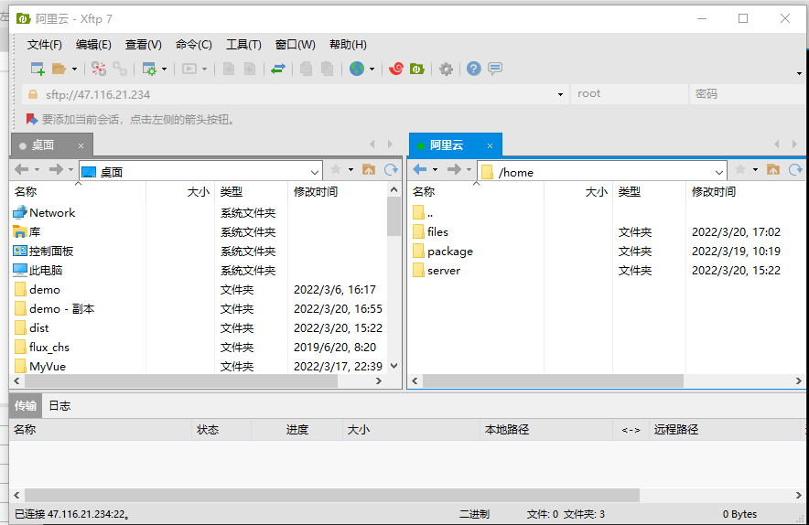Click the 密码 password field
Viewport: 809px width, 525px height.
pos(748,94)
